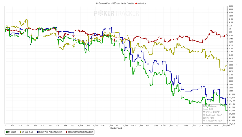
Task: Select the 'My C Won' legend label
Action: coord(12,132)
